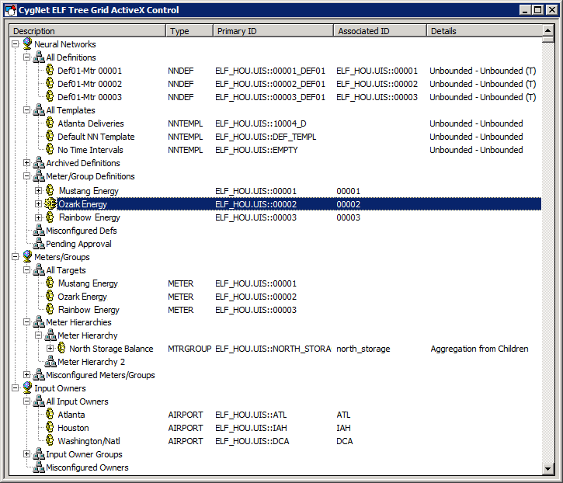Click the Meter Hierarchies network icon
The image size is (563, 483).
(39, 322)
